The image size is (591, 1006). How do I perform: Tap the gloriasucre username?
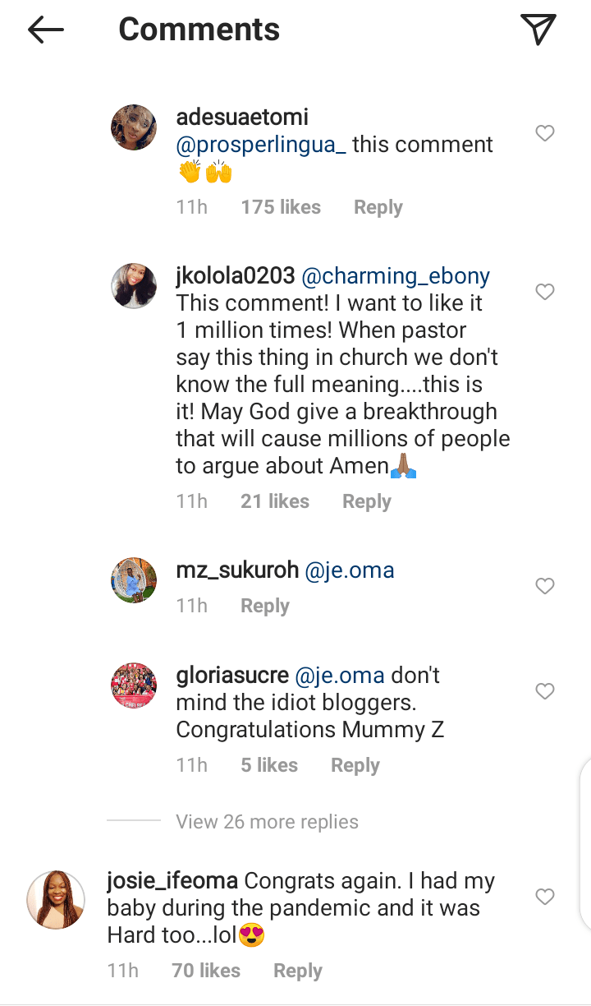(232, 676)
